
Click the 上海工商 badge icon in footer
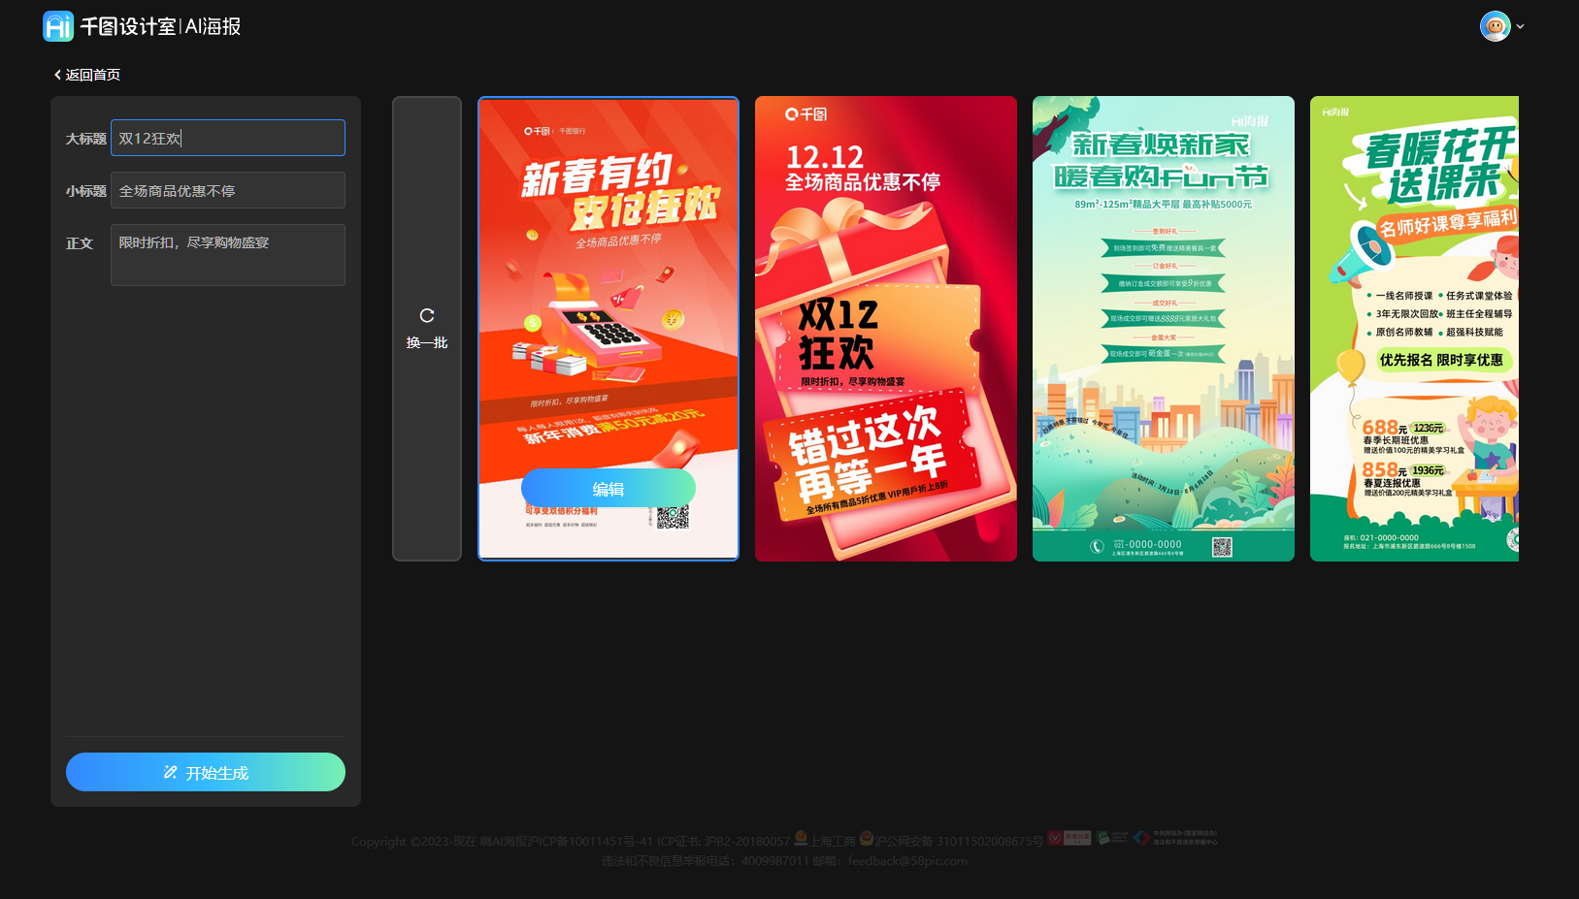pyautogui.click(x=801, y=837)
